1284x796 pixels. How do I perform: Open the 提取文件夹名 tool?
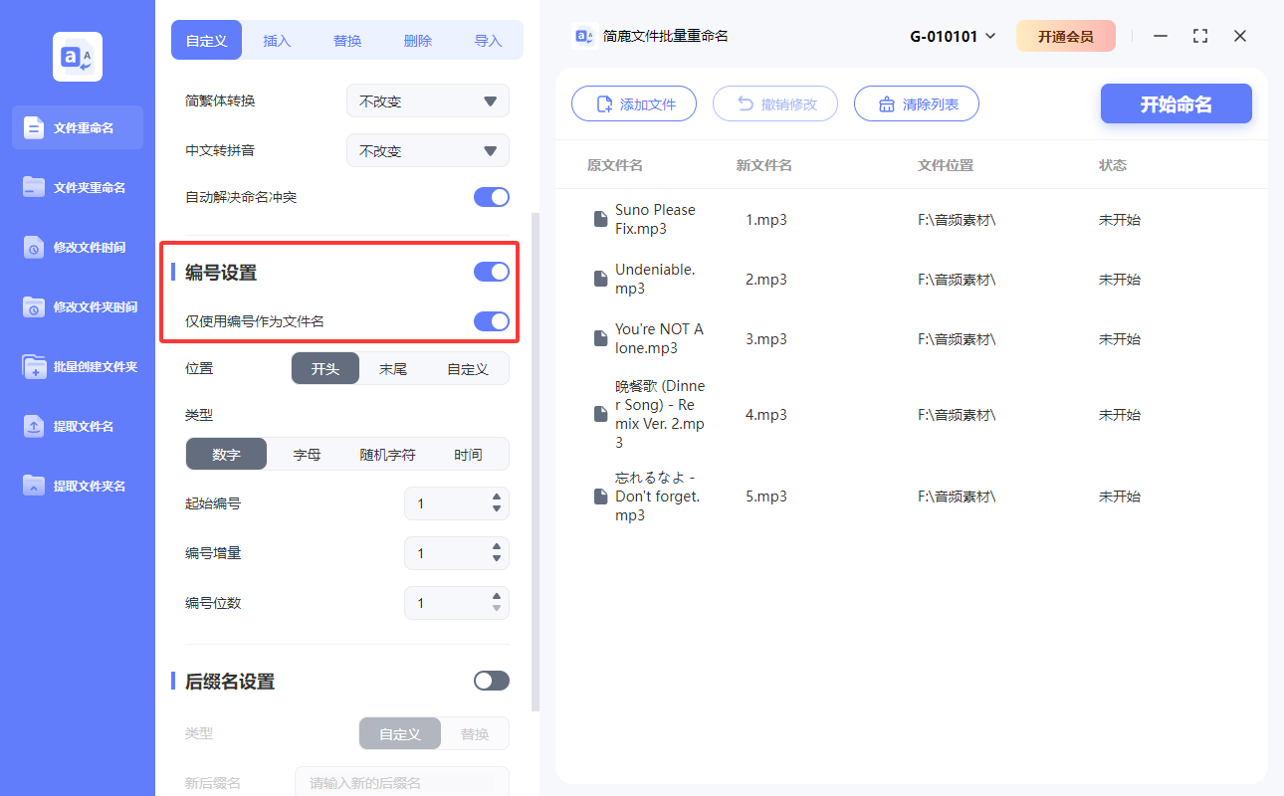click(77, 486)
